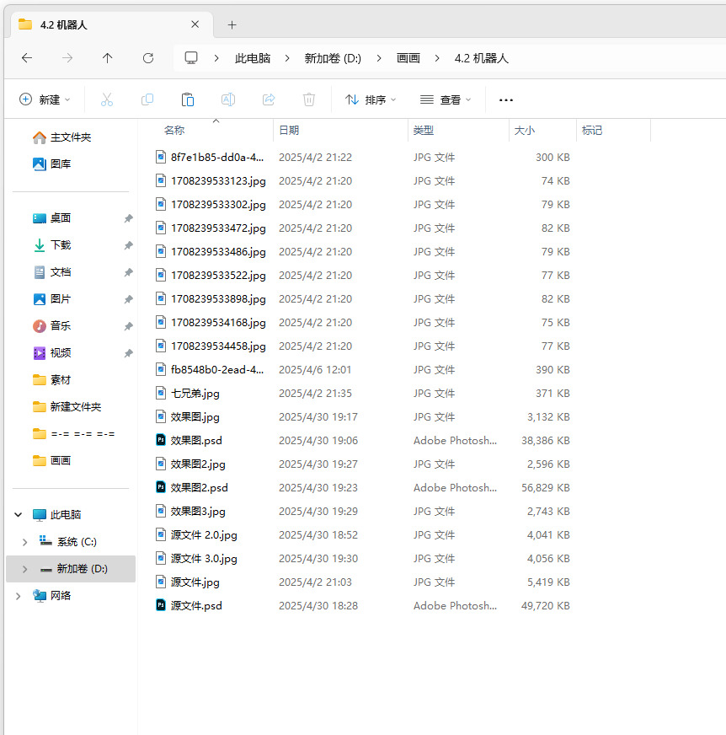Open the 排序 sort dropdown

coord(371,99)
